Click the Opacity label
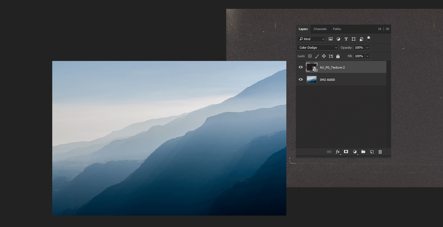Viewport: 443px width, 227px height. pyautogui.click(x=346, y=48)
